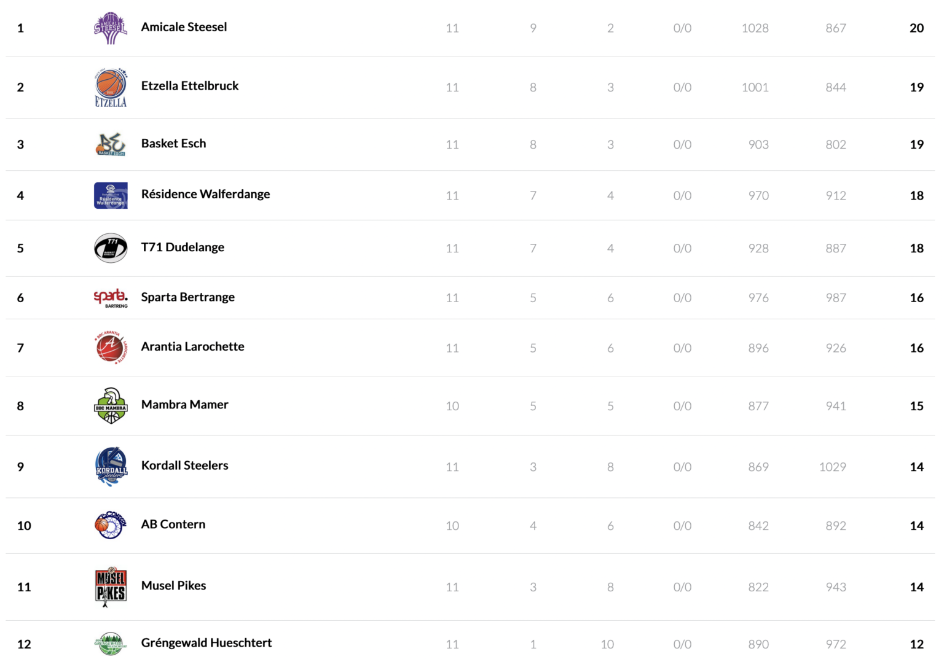Open the Etzella Ettelbruck team link
Image resolution: width=944 pixels, height=662 pixels.
(190, 86)
